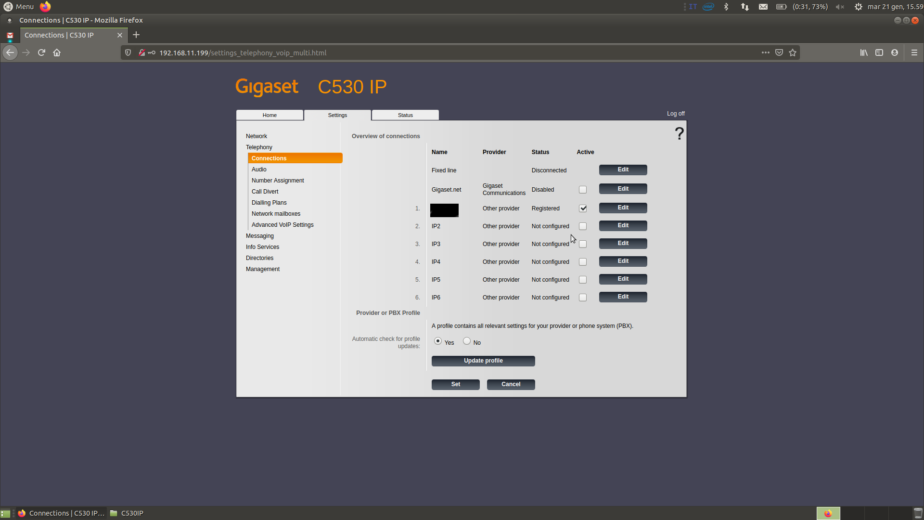Click the Firefox back arrow button

tap(10, 52)
